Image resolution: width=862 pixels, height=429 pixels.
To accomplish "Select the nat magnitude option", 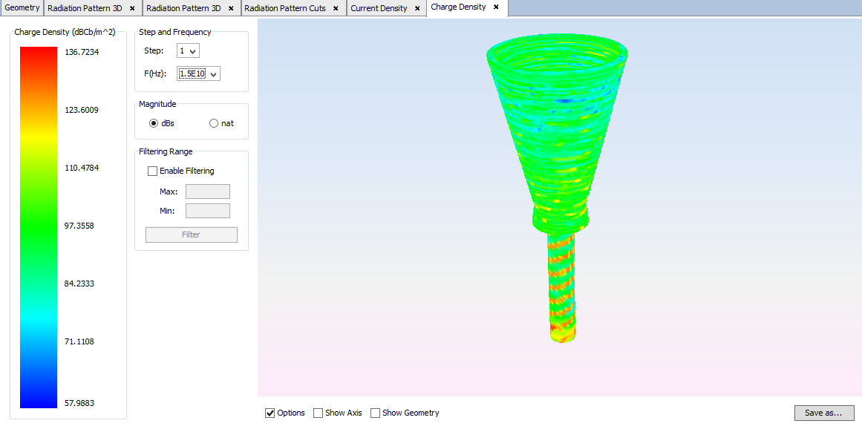I will (x=214, y=123).
